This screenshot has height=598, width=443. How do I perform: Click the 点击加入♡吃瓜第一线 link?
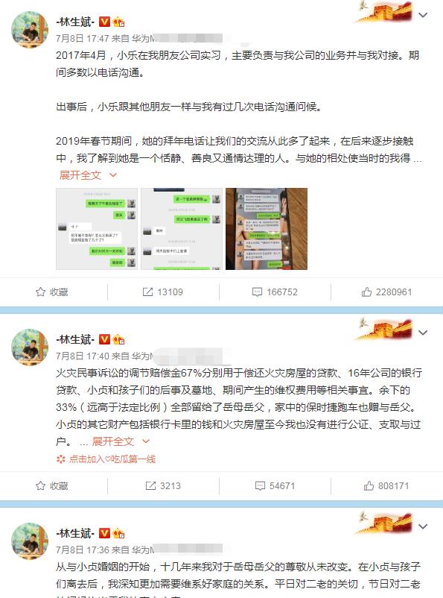106,459
